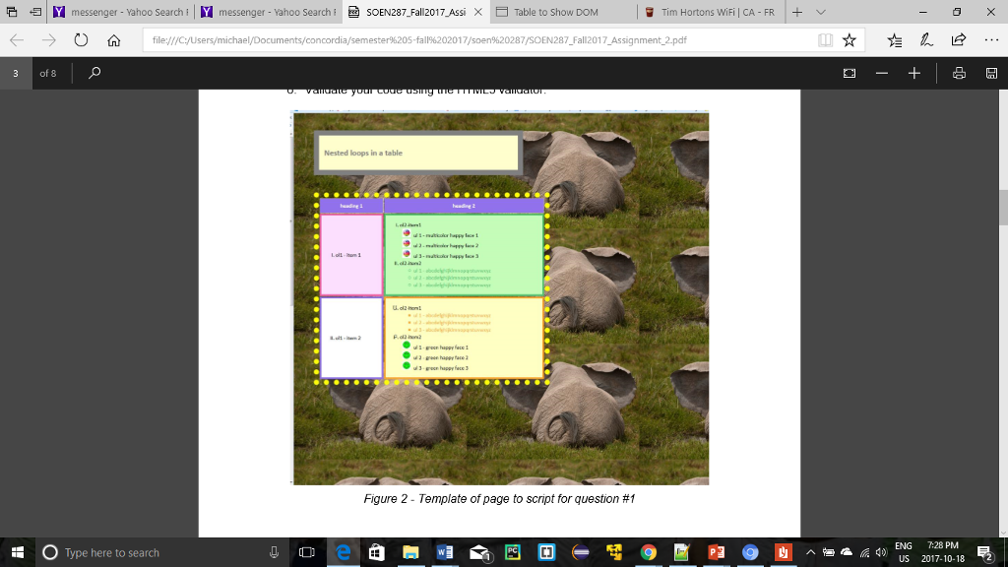
Task: Open the Make a Web Note pen tool
Action: [926, 39]
